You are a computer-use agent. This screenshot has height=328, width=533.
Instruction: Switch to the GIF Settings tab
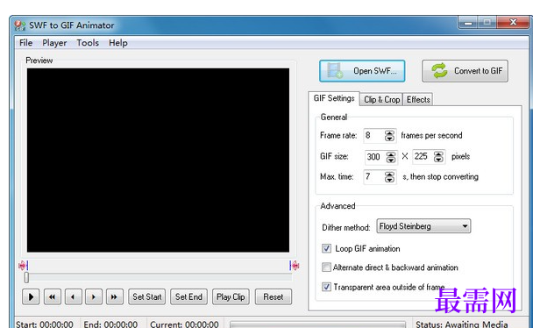tap(334, 98)
